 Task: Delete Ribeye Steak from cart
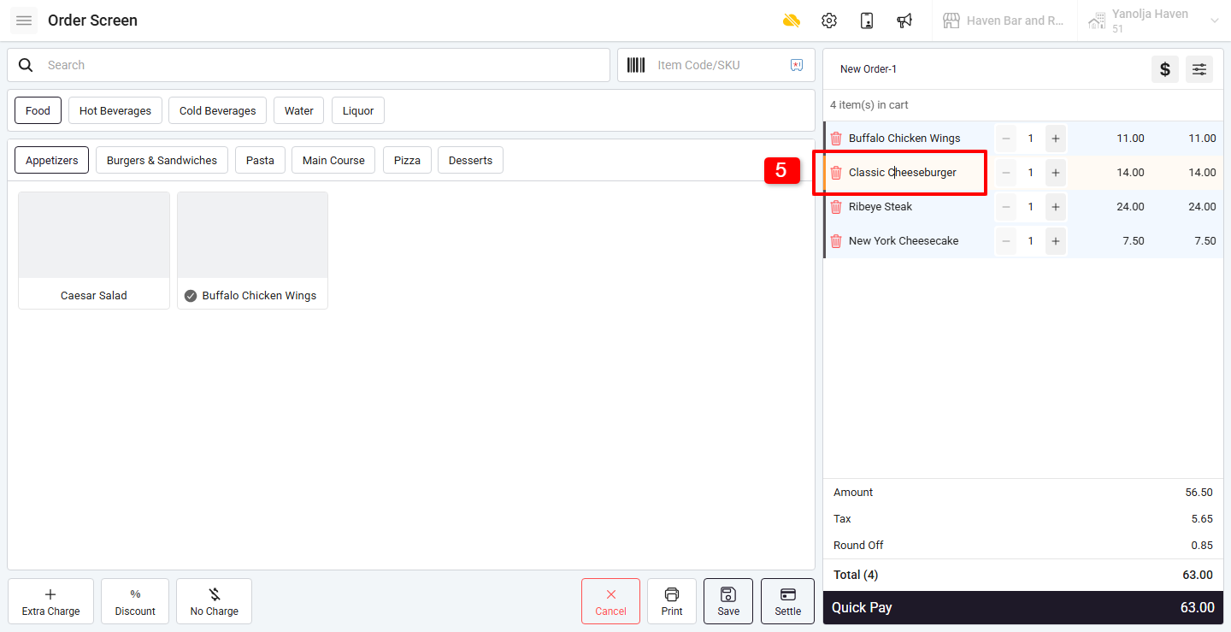[836, 207]
